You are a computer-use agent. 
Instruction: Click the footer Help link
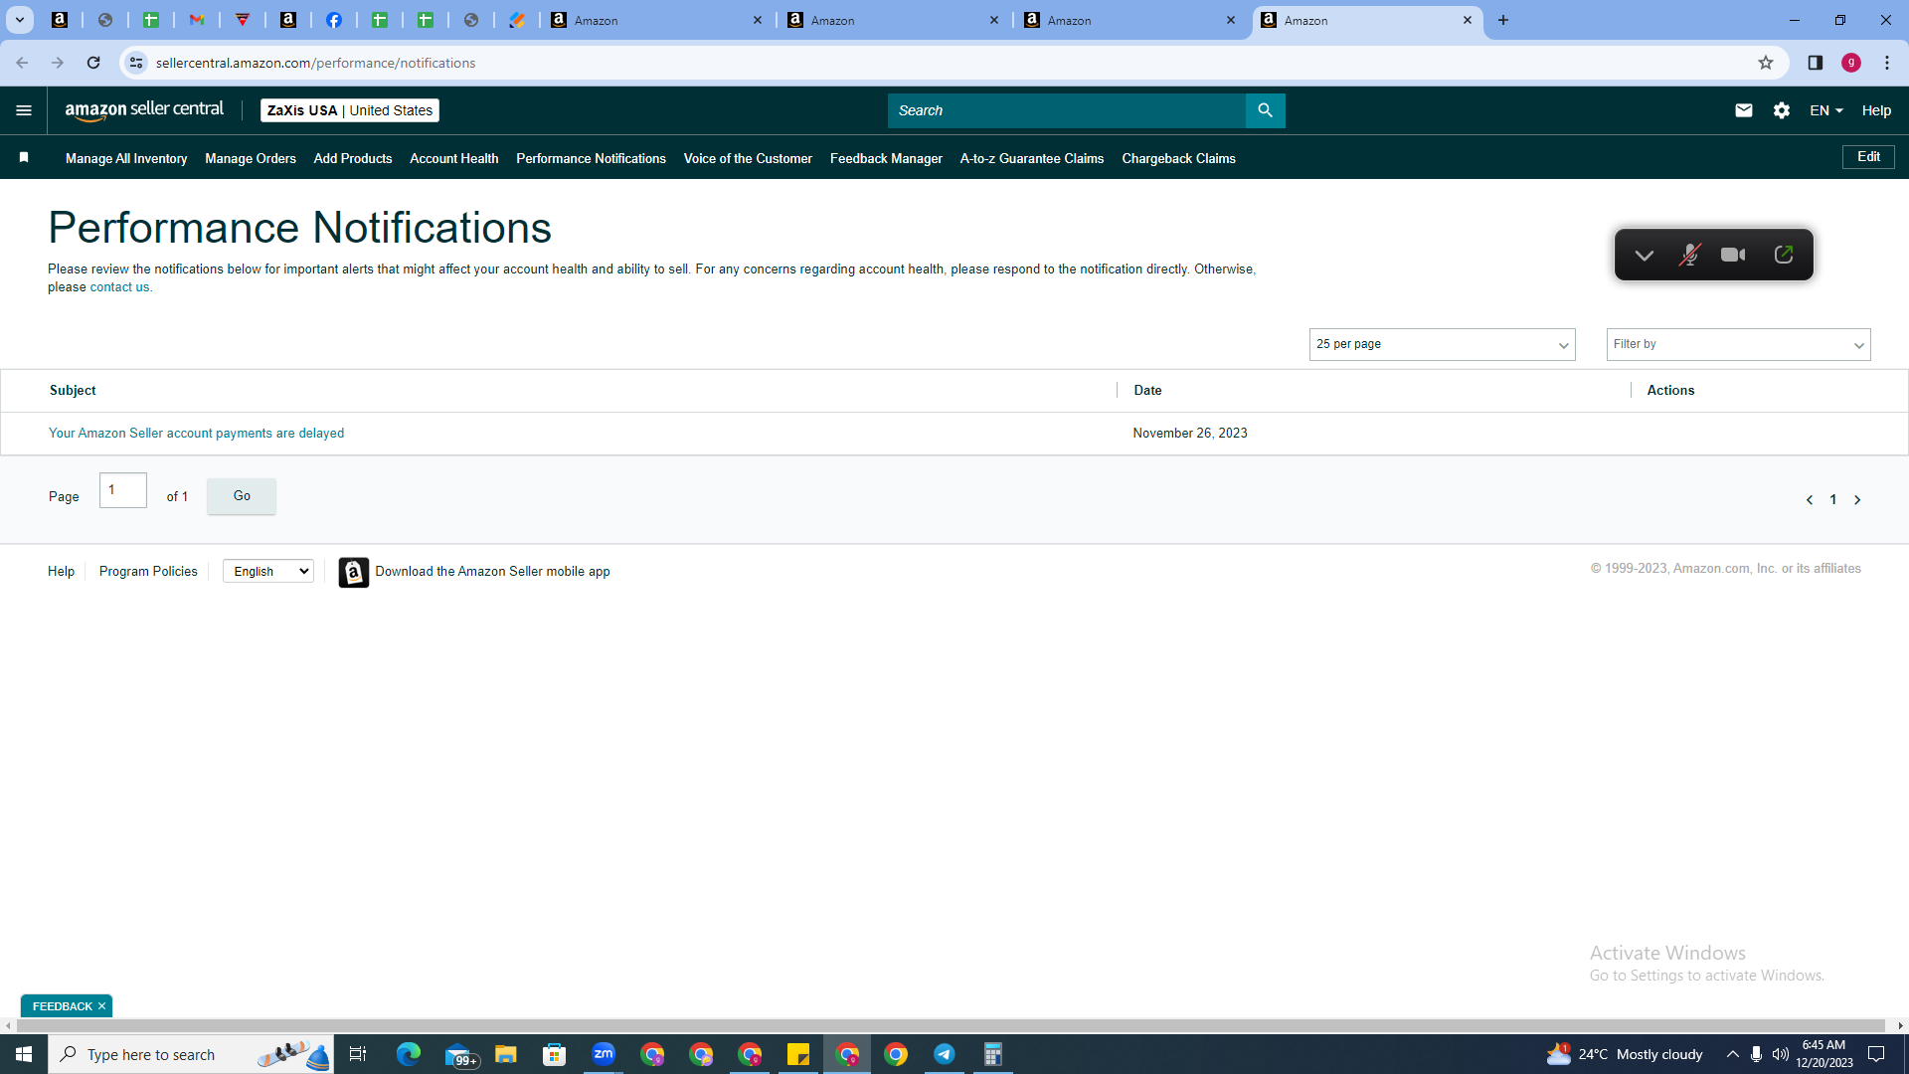tap(61, 572)
